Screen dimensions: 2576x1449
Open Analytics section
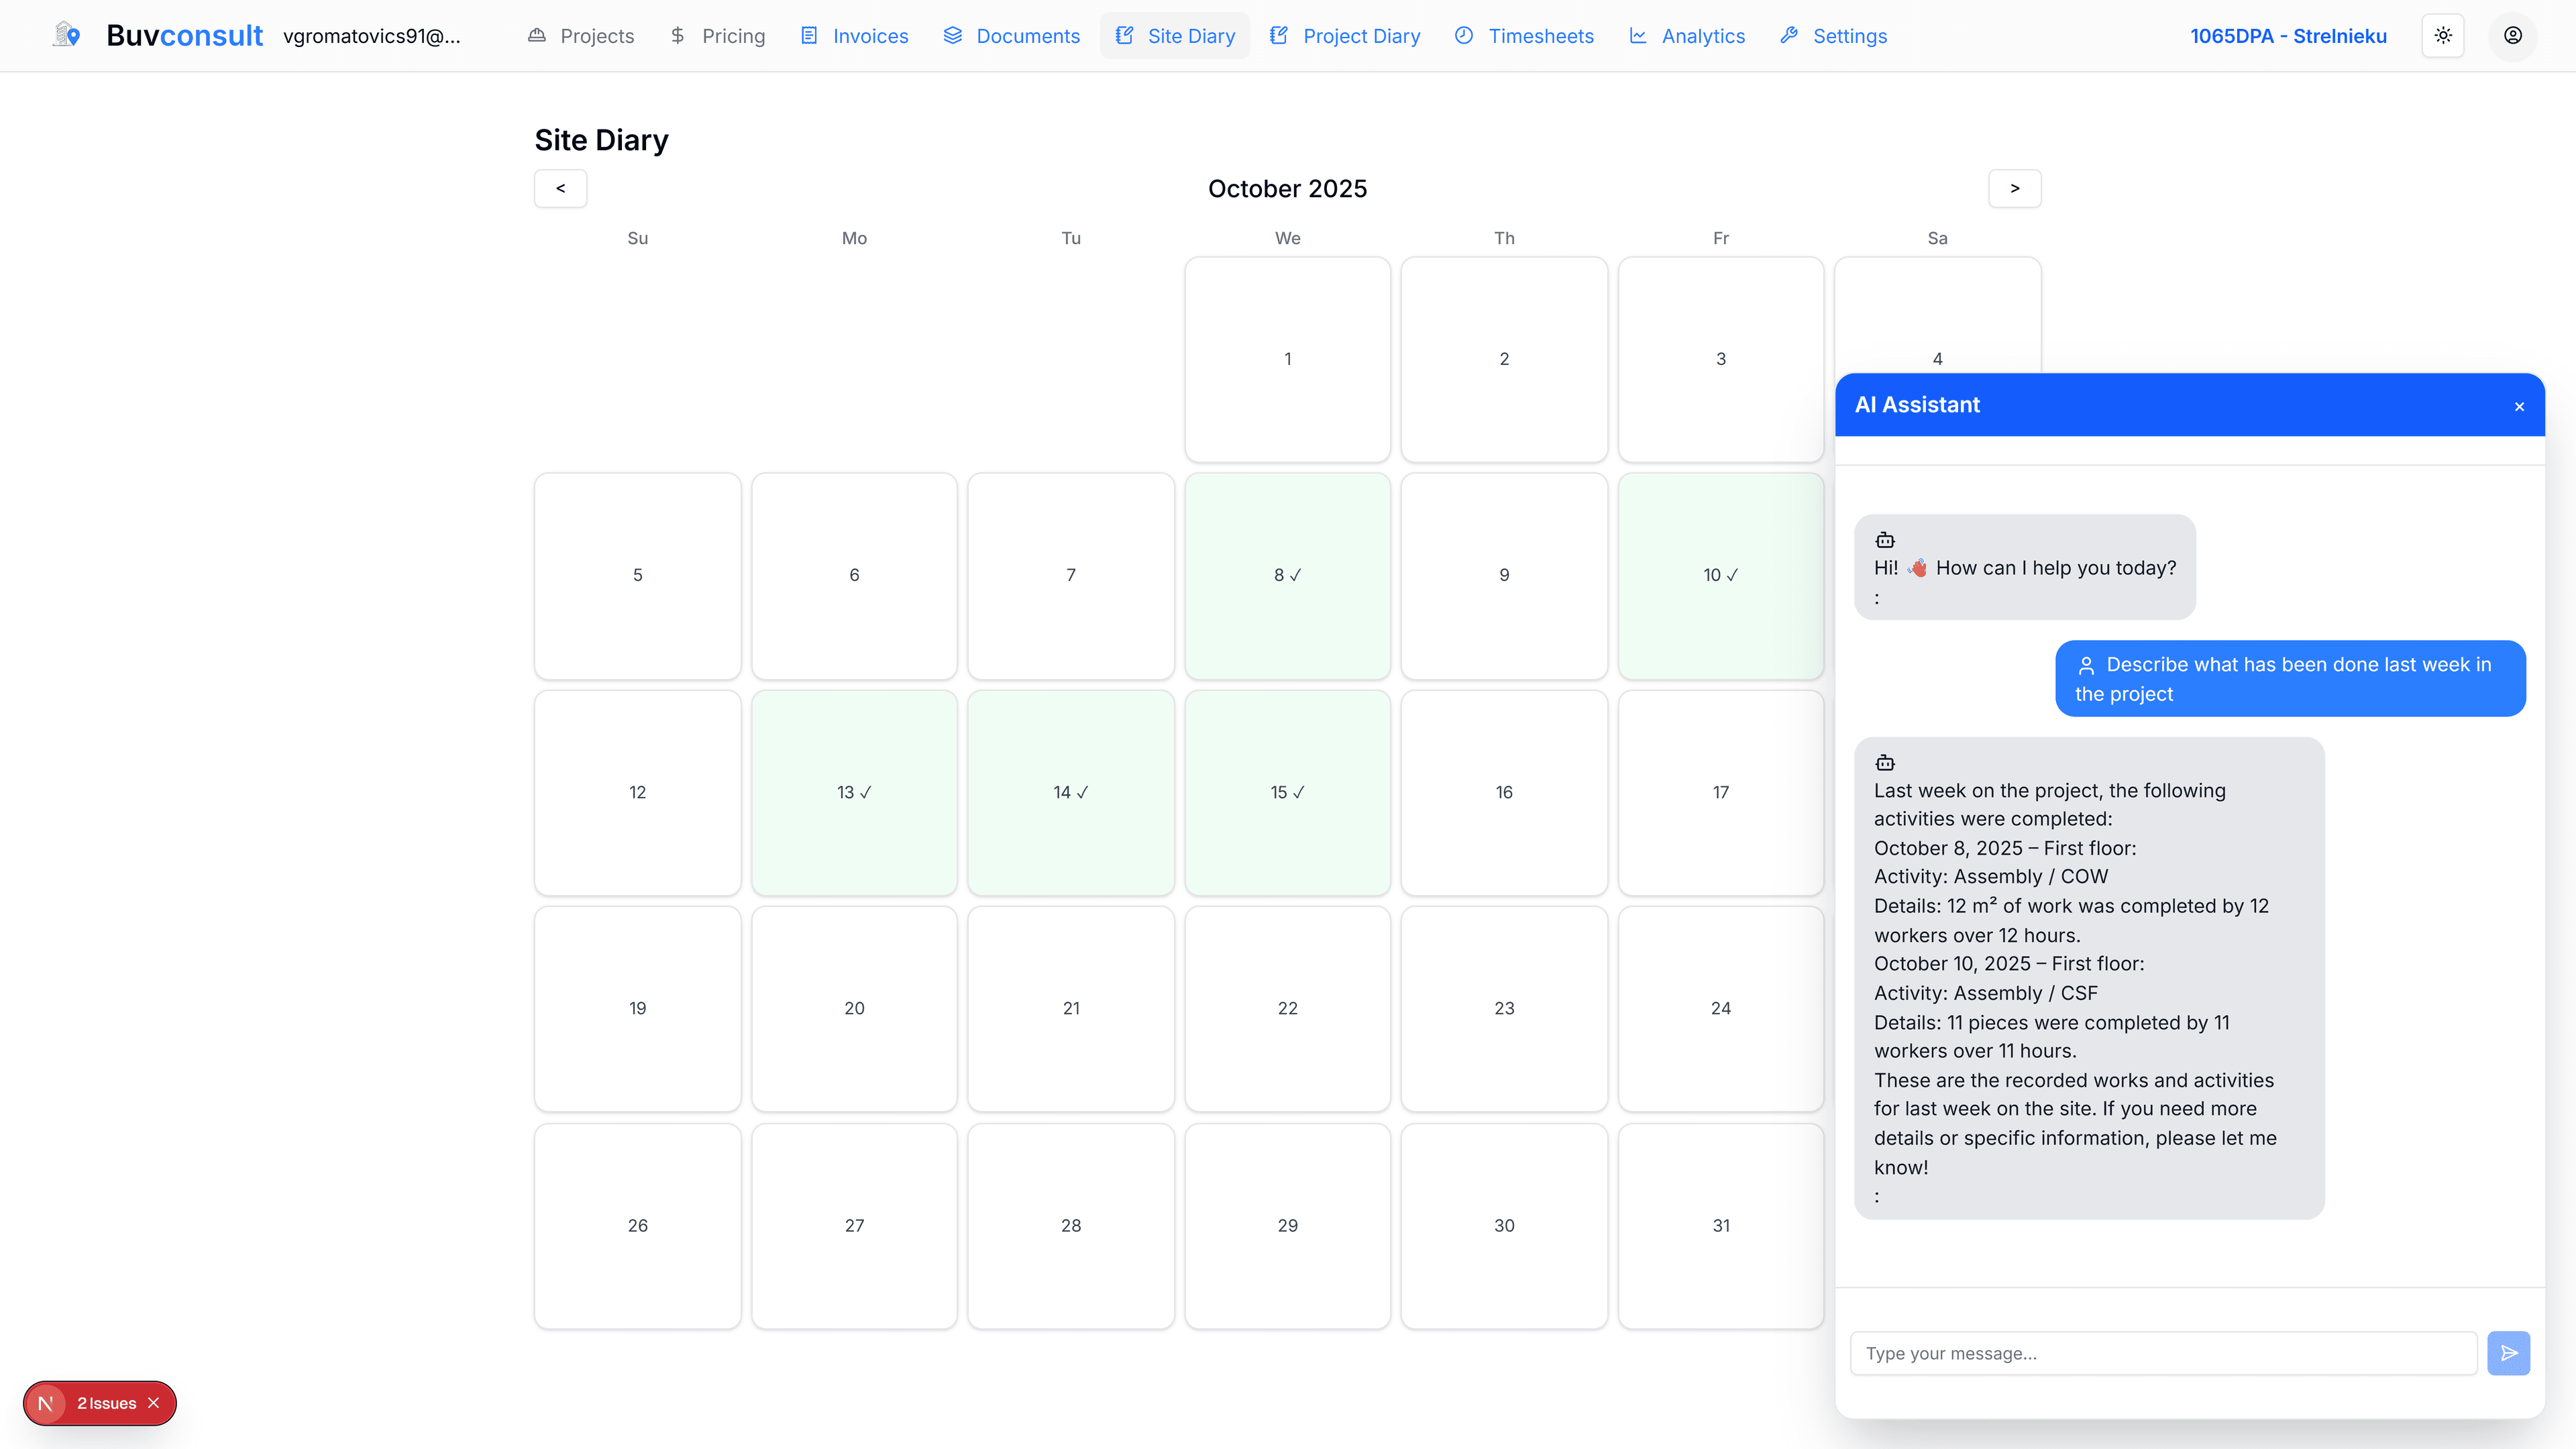coord(1688,36)
